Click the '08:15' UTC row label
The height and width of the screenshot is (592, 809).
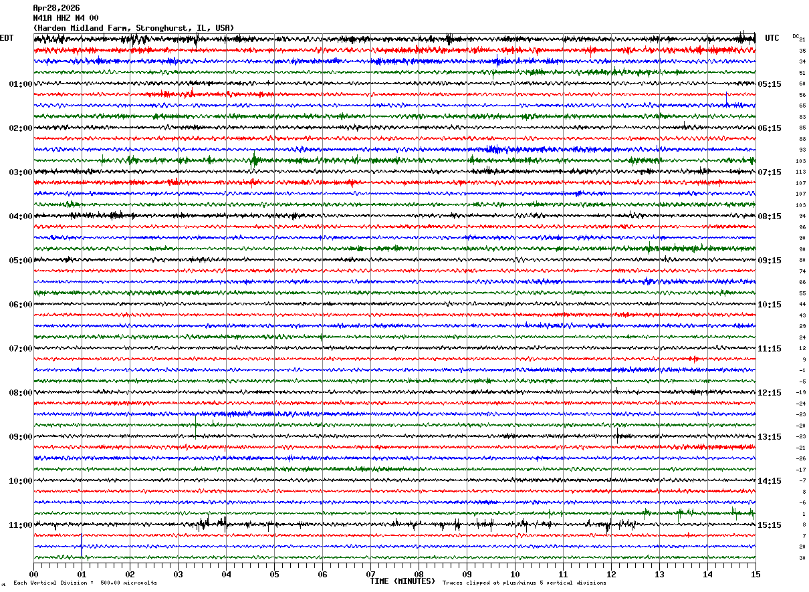point(770,216)
